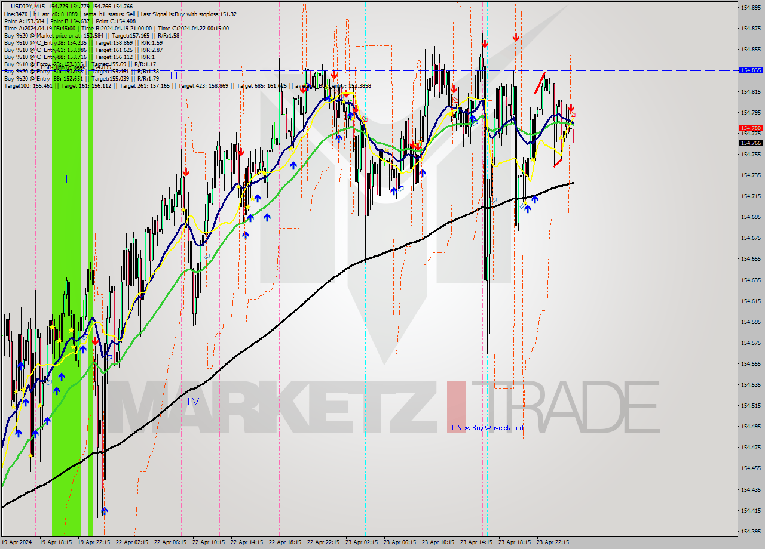Click the 154.675 price axis label
The height and width of the screenshot is (549, 765).
coord(751,238)
